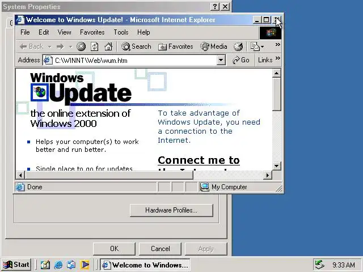
Task: Expand the Links bar chevron
Action: coord(278,58)
